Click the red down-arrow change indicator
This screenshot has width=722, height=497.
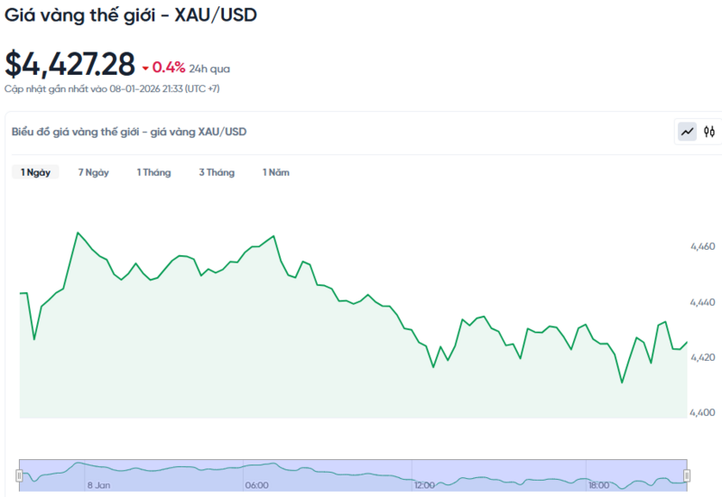[x=144, y=68]
